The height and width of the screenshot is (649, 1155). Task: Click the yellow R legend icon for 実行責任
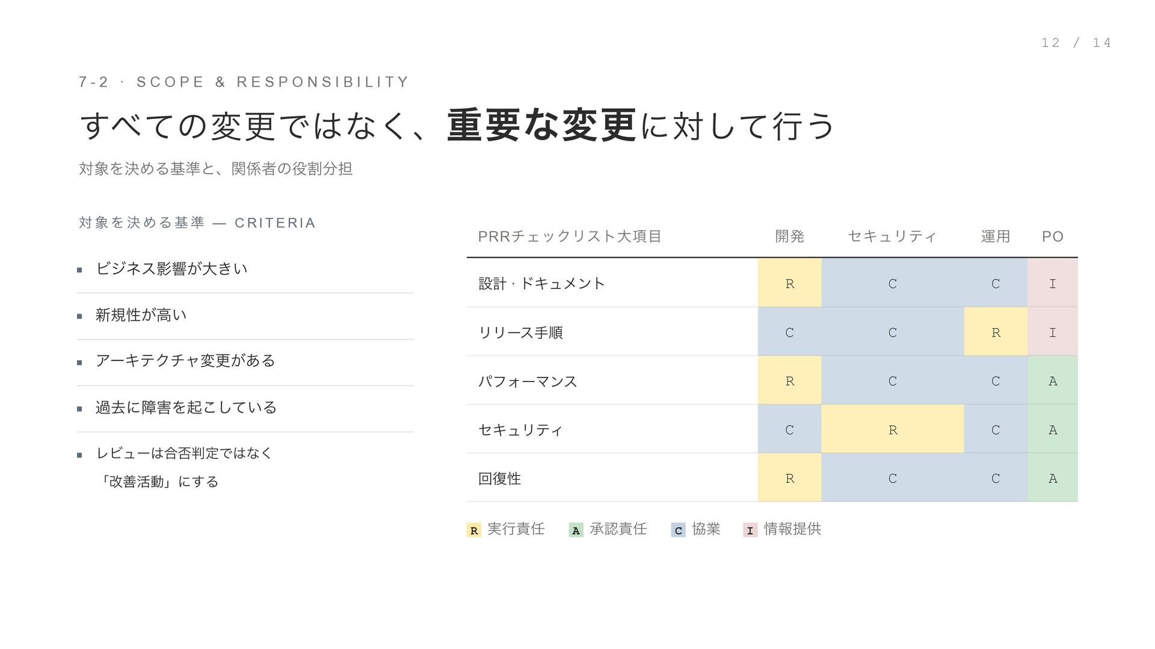coord(473,530)
